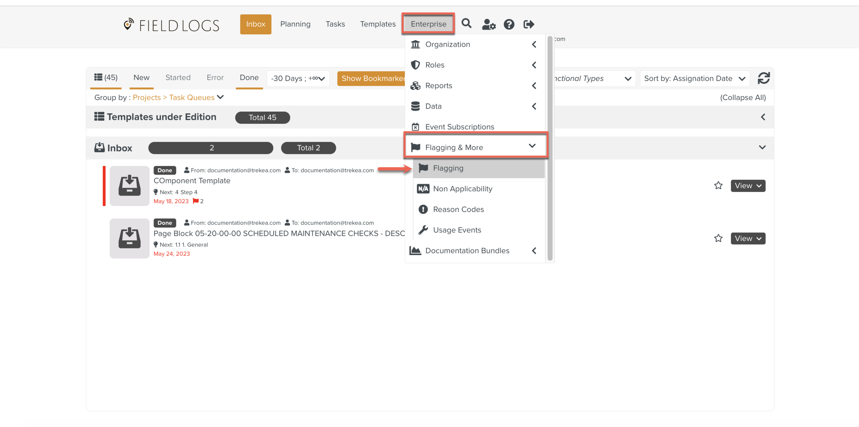Click the Reason Codes exclamation icon
The image size is (859, 427).
(423, 209)
